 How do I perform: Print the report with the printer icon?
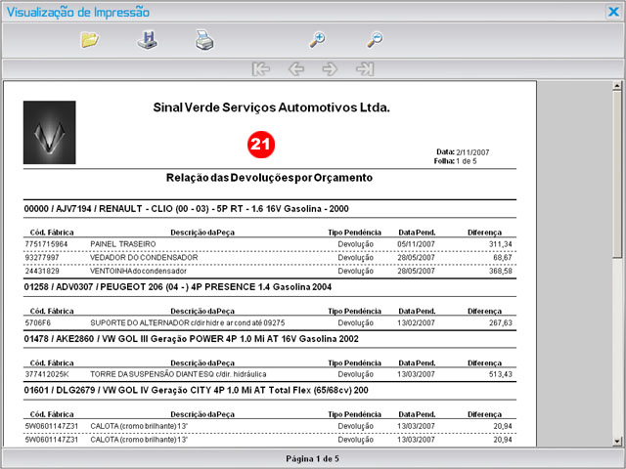click(204, 40)
